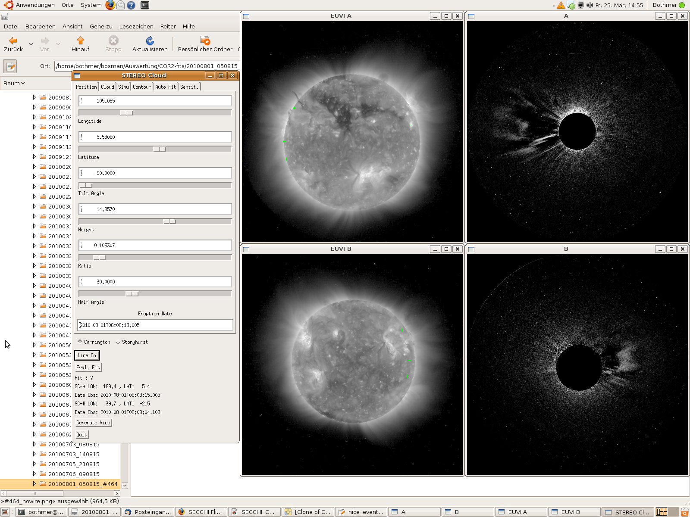Click the Generate View button

[x=93, y=423]
